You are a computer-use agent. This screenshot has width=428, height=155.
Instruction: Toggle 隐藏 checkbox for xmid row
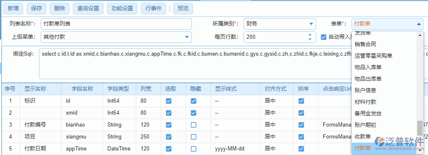(193, 113)
